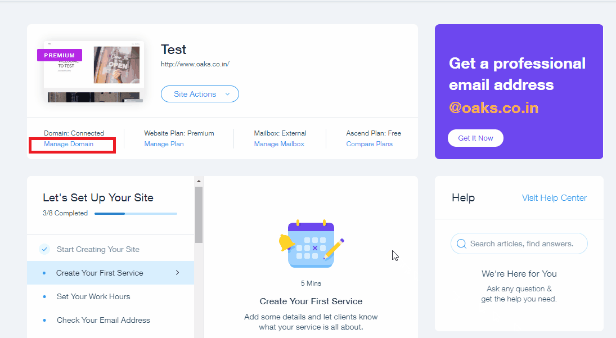Click the Search articles input field
The height and width of the screenshot is (338, 616).
[x=519, y=244]
